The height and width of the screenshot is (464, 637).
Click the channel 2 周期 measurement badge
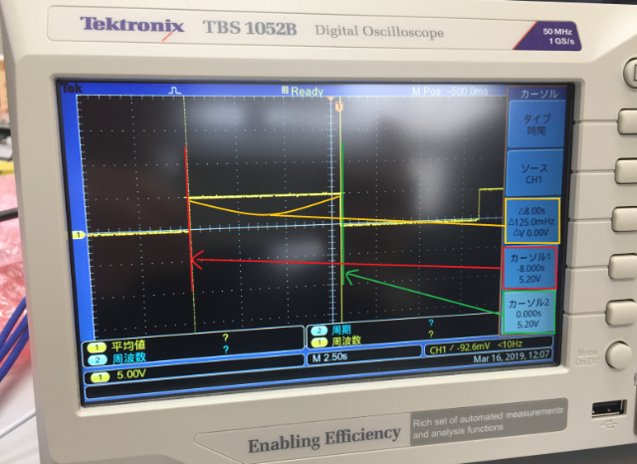click(319, 331)
